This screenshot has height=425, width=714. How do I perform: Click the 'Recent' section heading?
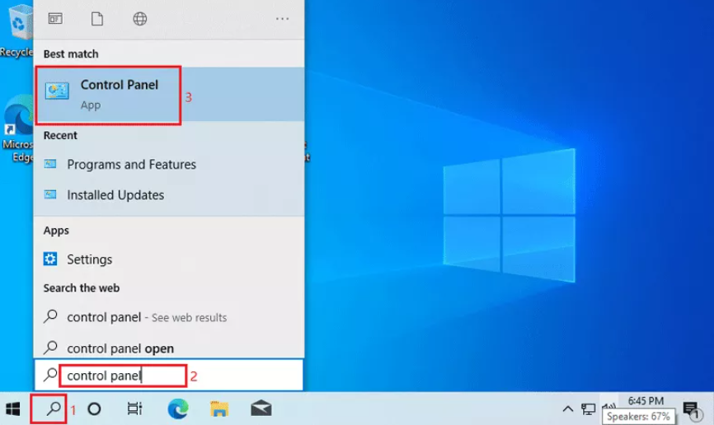60,135
